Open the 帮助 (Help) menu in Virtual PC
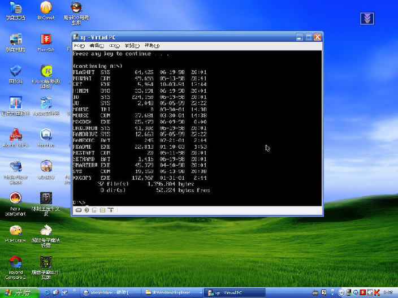The width and height of the screenshot is (398, 298). [x=152, y=46]
